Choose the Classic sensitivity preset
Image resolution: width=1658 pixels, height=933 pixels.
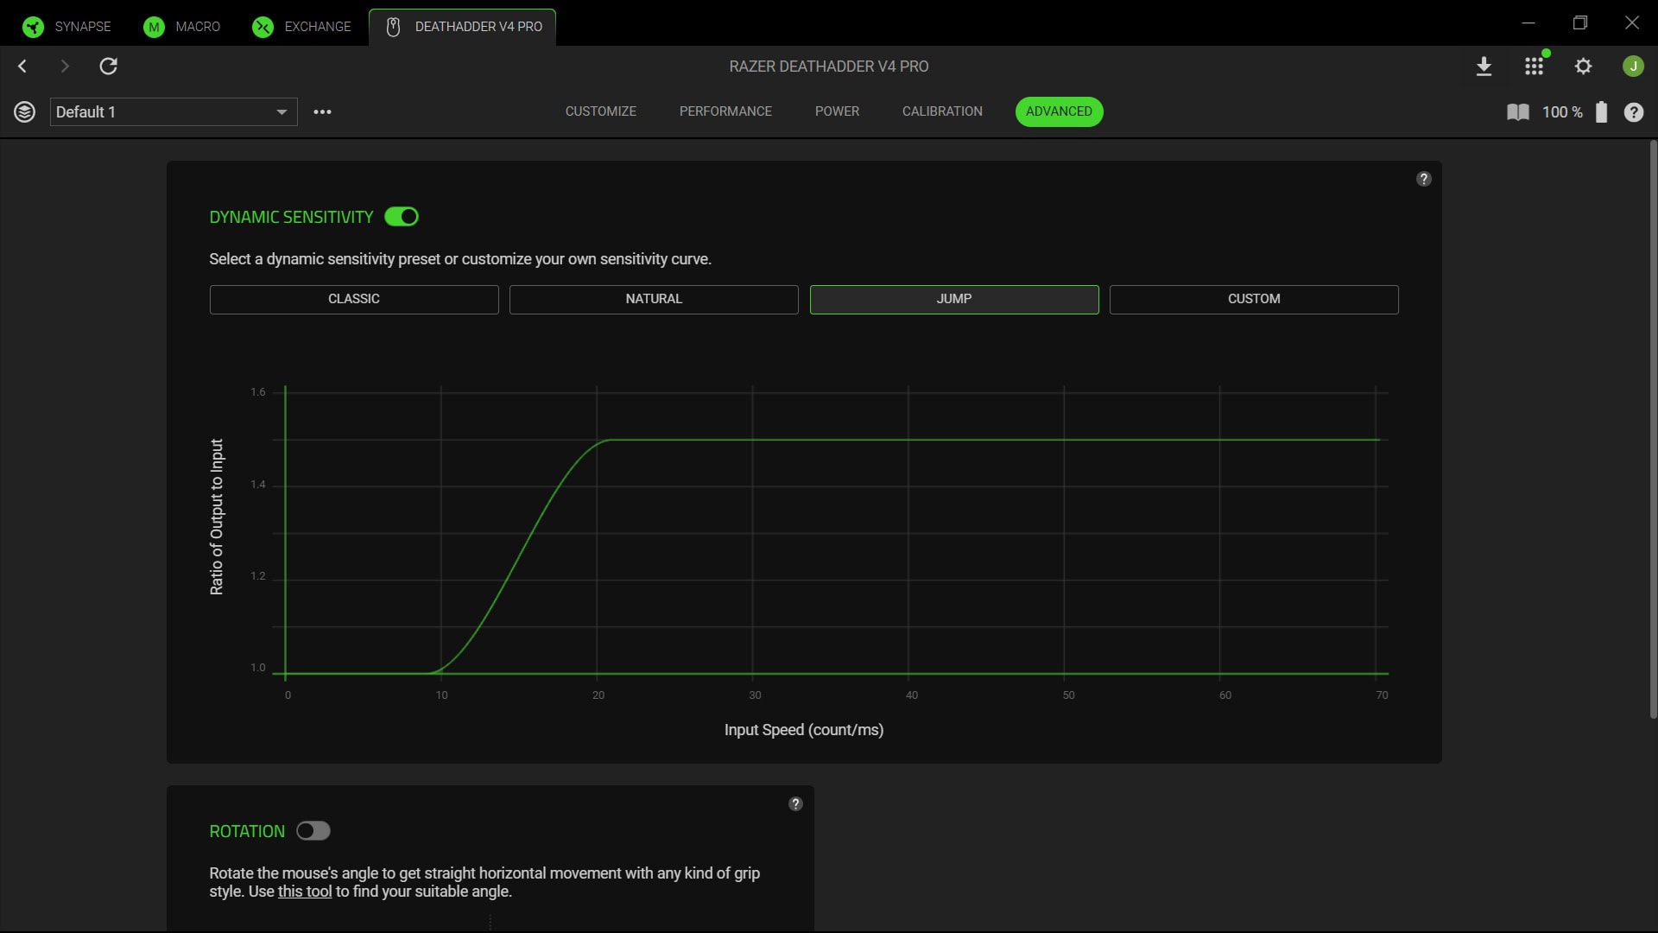[x=354, y=299]
